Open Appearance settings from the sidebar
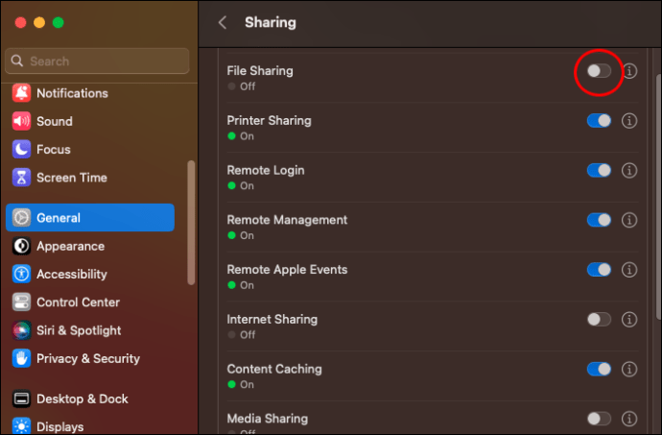The width and height of the screenshot is (662, 435). (70, 246)
